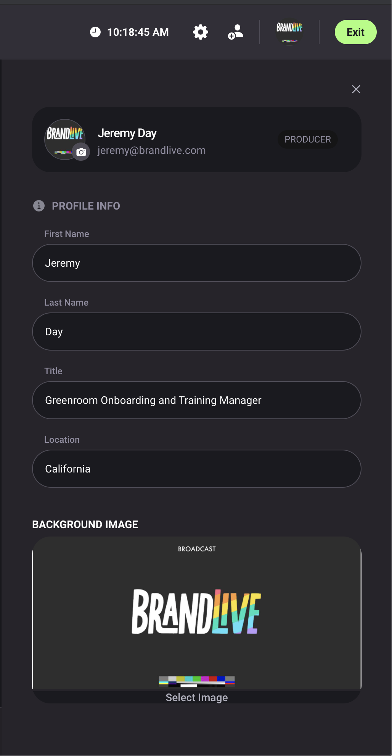Select the Location field showing California
Screen dimensions: 392x756
point(197,469)
